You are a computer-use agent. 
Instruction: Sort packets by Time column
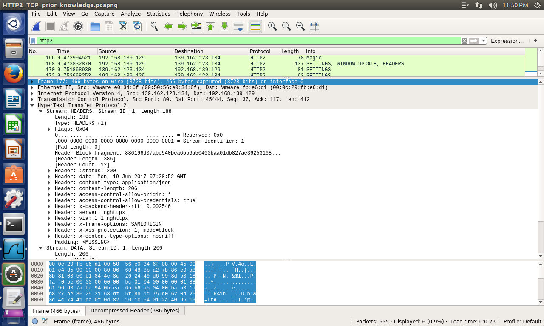point(76,51)
